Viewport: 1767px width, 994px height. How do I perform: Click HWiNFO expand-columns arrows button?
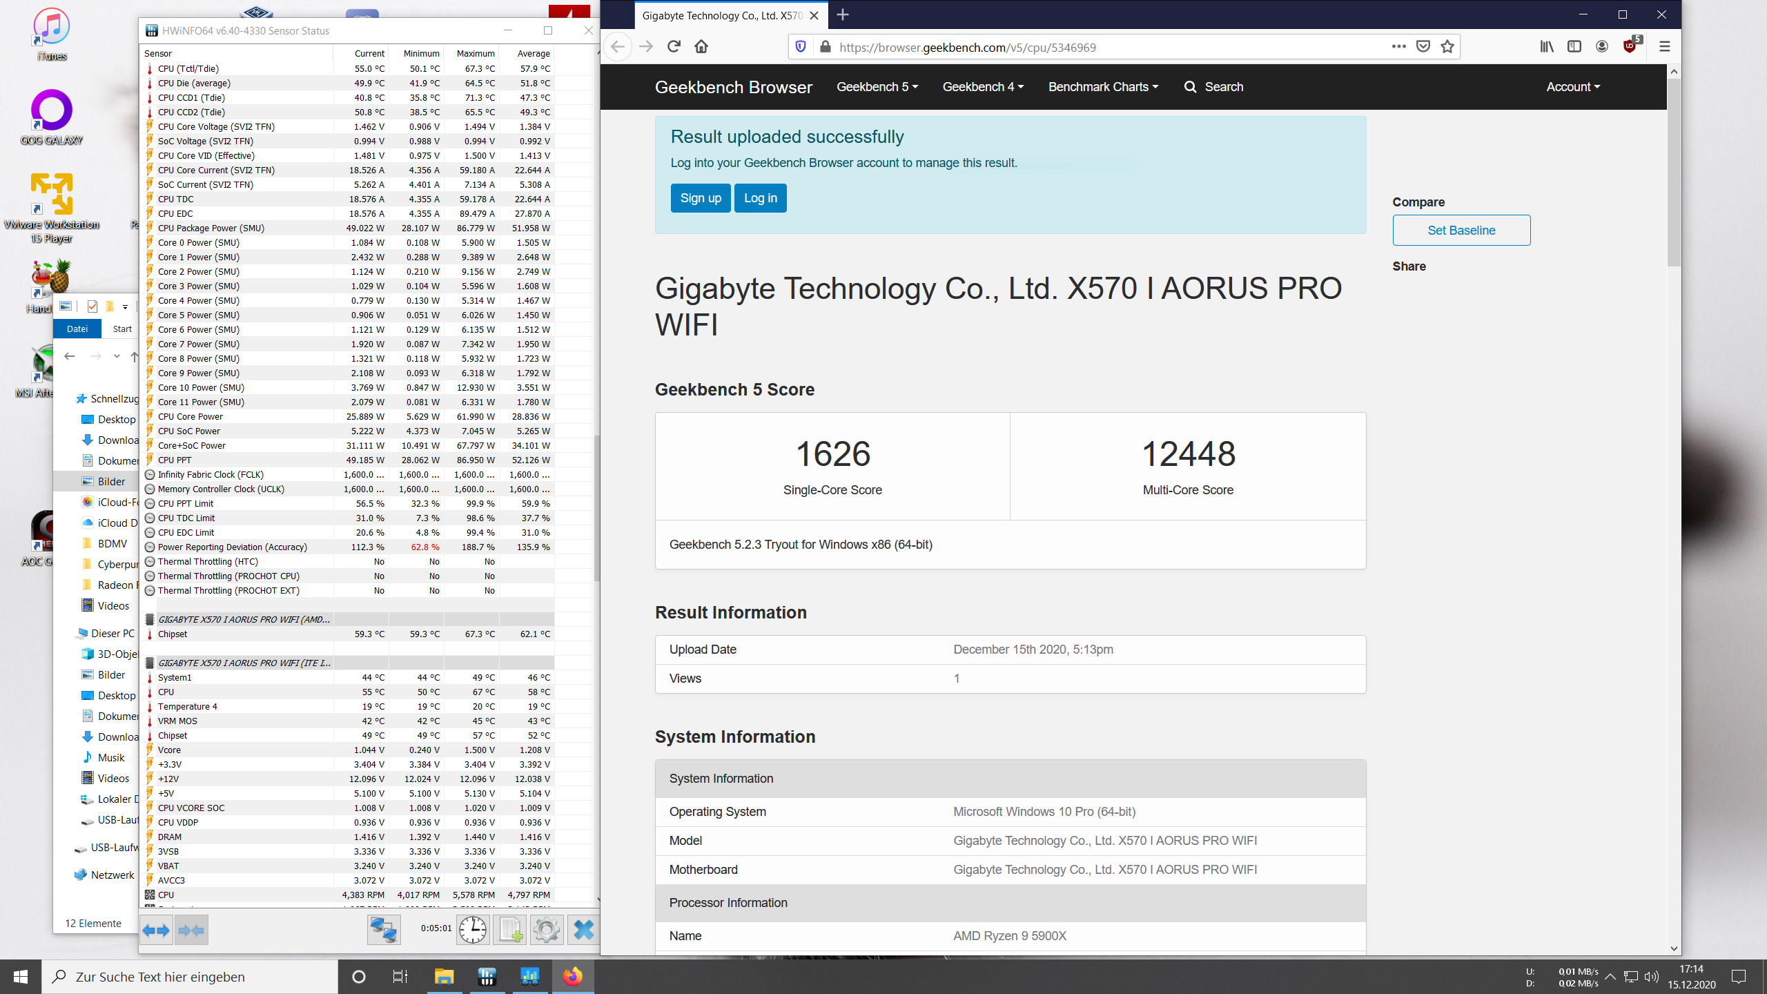(156, 930)
